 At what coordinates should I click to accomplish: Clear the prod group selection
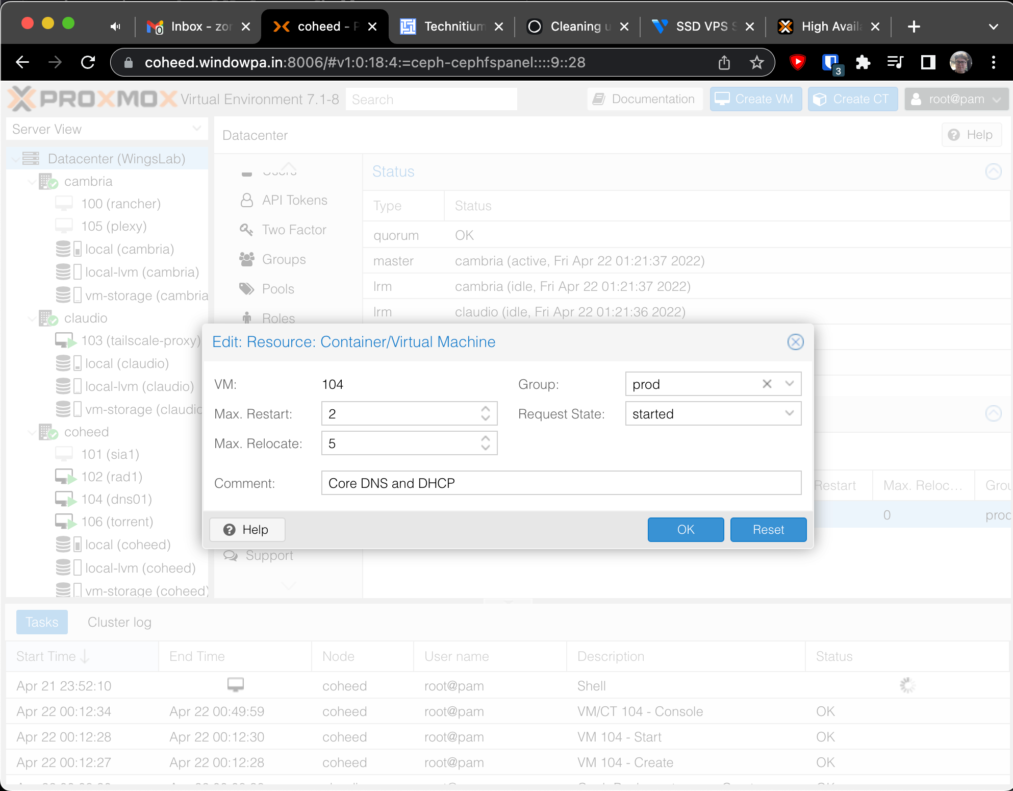pyautogui.click(x=767, y=384)
